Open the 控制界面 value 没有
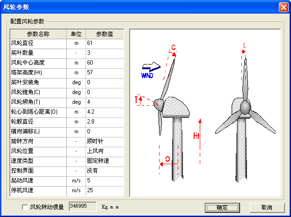 (x=104, y=171)
